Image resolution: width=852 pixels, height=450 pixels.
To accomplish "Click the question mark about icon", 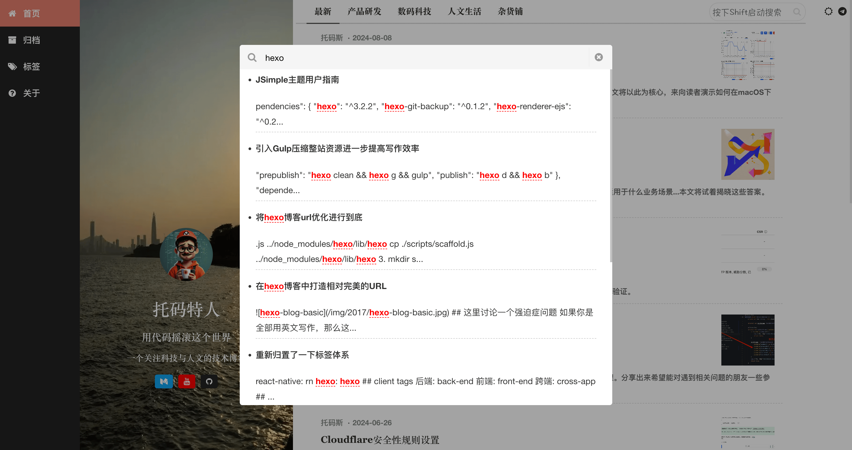I will [x=12, y=93].
